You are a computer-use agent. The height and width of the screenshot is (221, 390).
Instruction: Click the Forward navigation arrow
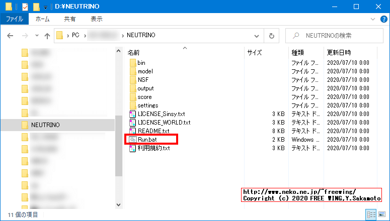pos(25,36)
